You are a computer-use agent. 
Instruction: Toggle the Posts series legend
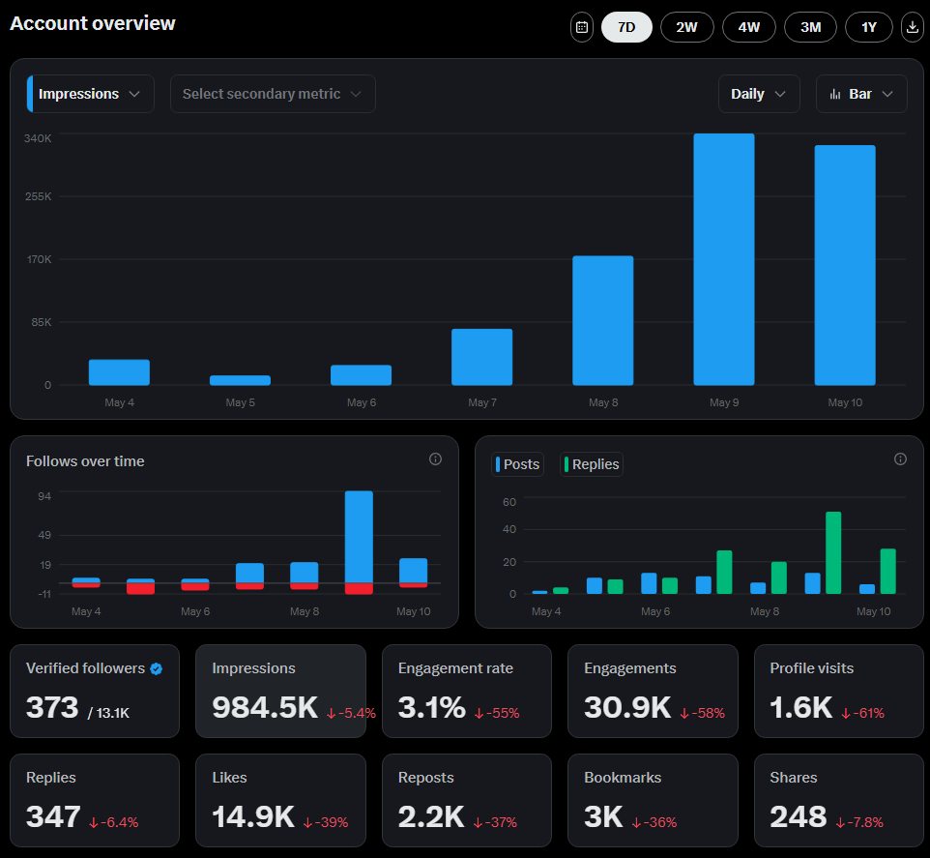(x=518, y=464)
